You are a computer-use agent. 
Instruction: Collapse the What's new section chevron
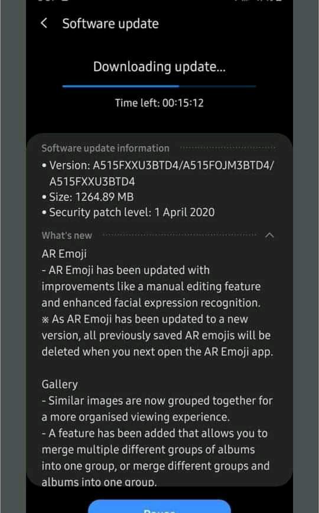(269, 235)
